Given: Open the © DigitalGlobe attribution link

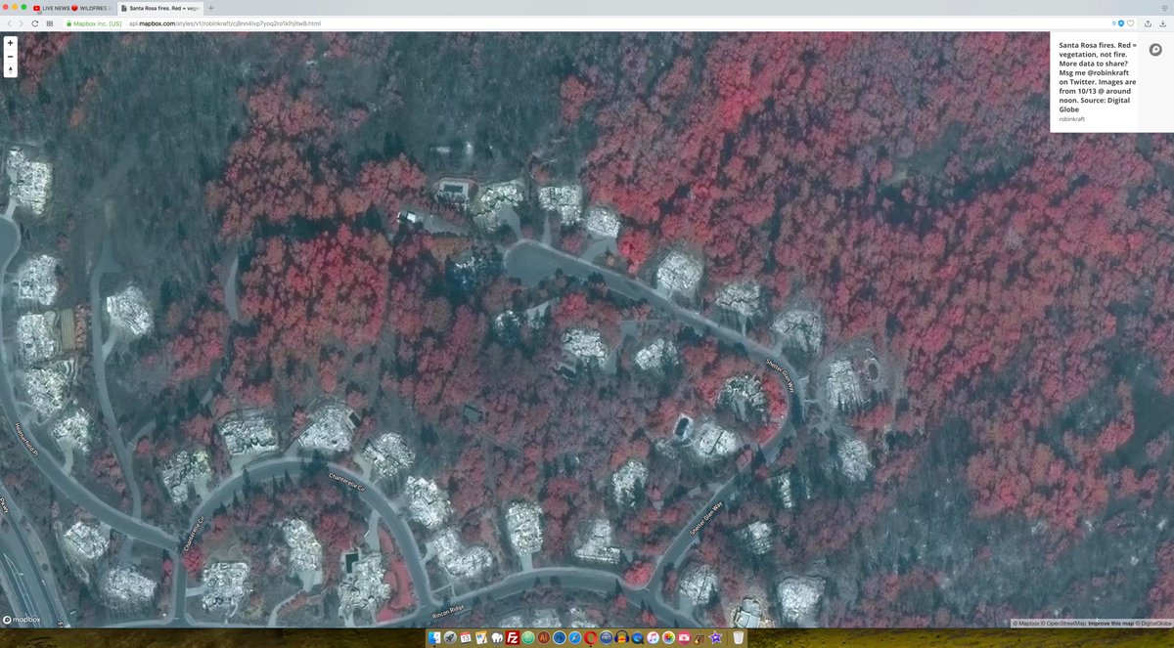Looking at the screenshot, I should [x=1152, y=623].
